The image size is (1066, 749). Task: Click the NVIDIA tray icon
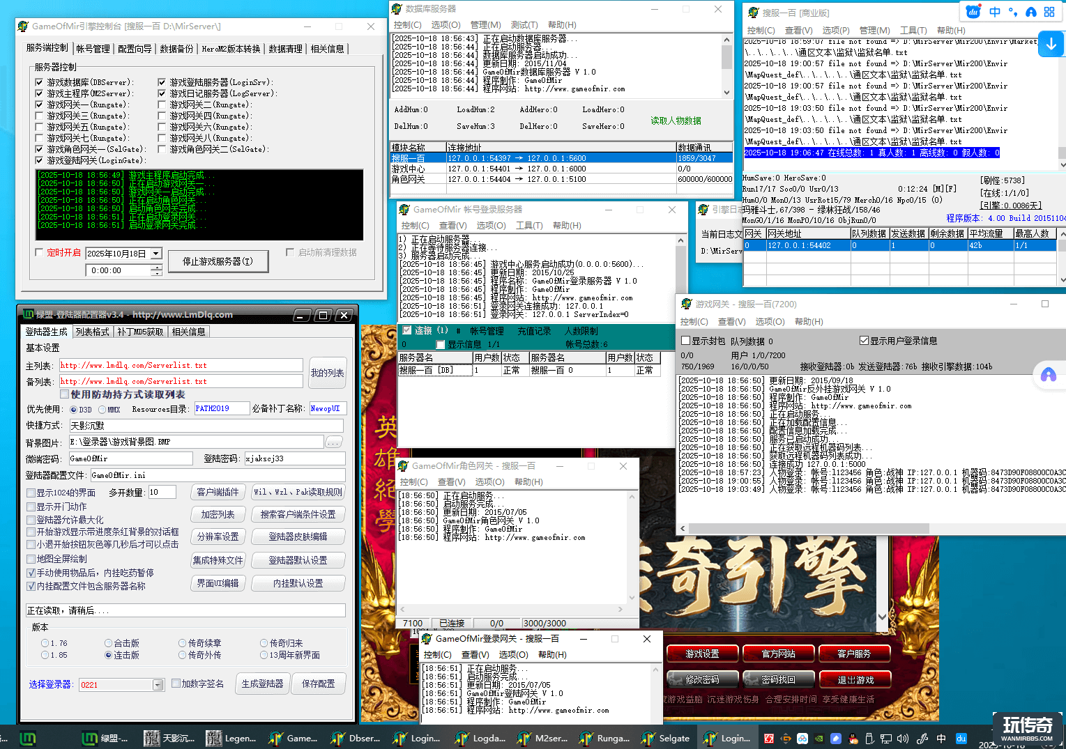[819, 739]
